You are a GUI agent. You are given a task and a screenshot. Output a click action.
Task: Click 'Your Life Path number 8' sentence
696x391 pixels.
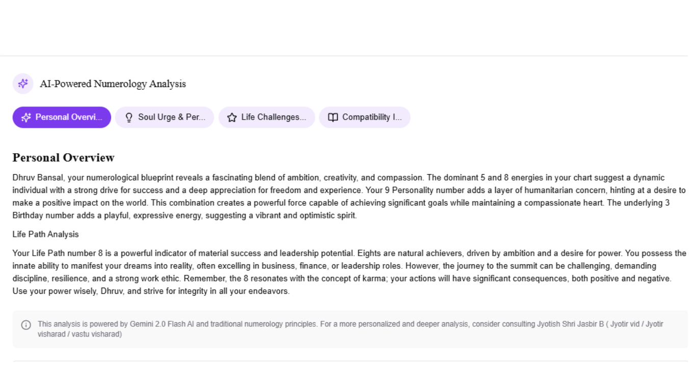point(54,253)
